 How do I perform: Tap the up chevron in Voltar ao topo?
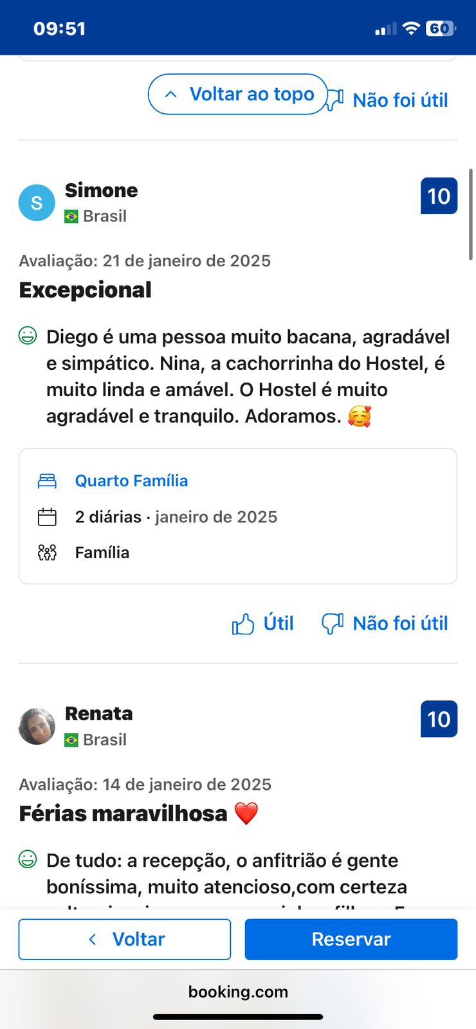170,95
